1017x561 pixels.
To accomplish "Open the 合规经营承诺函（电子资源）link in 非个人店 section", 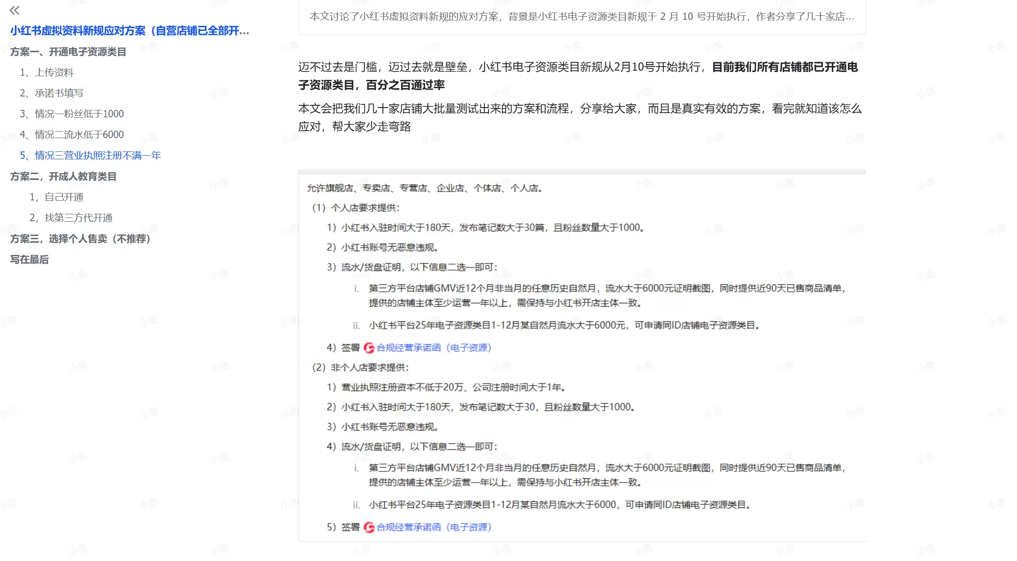I will pos(435,527).
